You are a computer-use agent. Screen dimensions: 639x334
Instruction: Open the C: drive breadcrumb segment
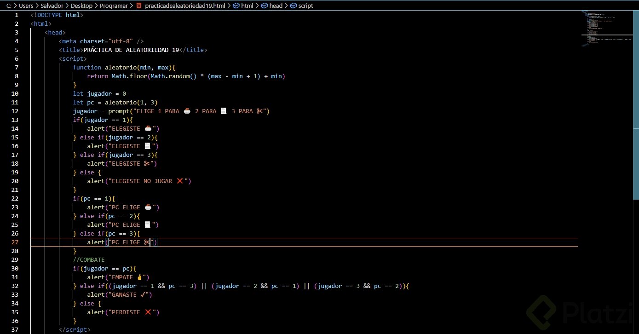(x=9, y=6)
